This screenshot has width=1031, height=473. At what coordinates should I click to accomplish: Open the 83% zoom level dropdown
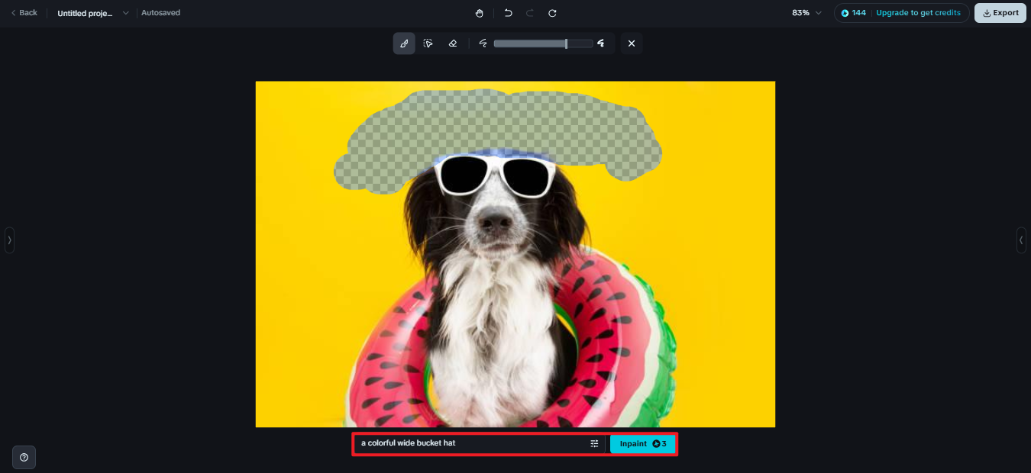coord(806,13)
